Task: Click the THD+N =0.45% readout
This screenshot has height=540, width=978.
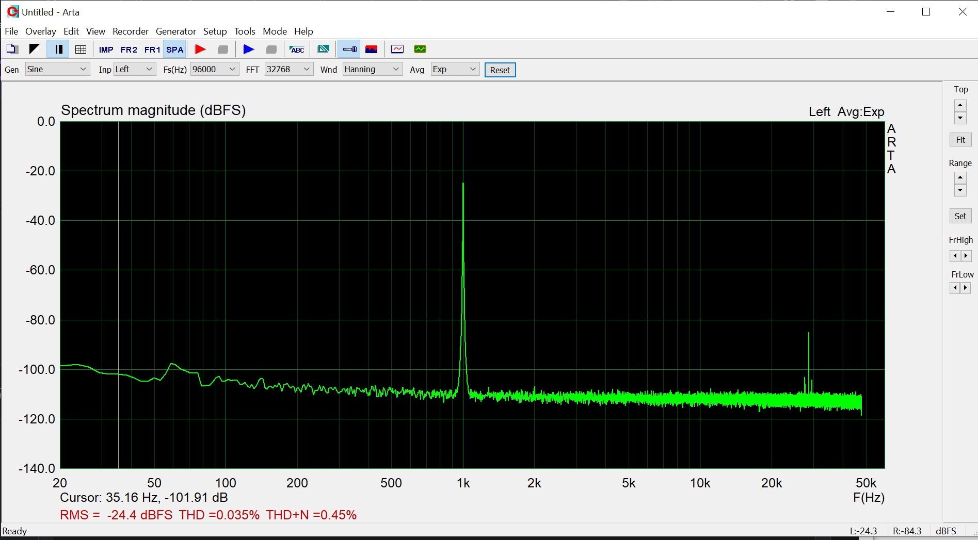Action: [311, 515]
